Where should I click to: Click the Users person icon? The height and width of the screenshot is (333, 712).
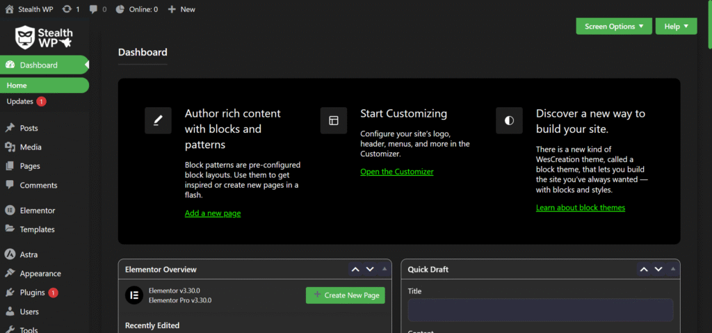point(10,311)
